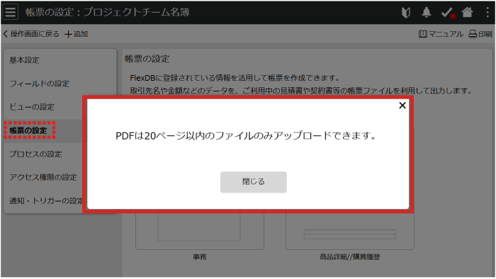Open the vertical three-dot menu
496x279 pixels.
point(487,12)
